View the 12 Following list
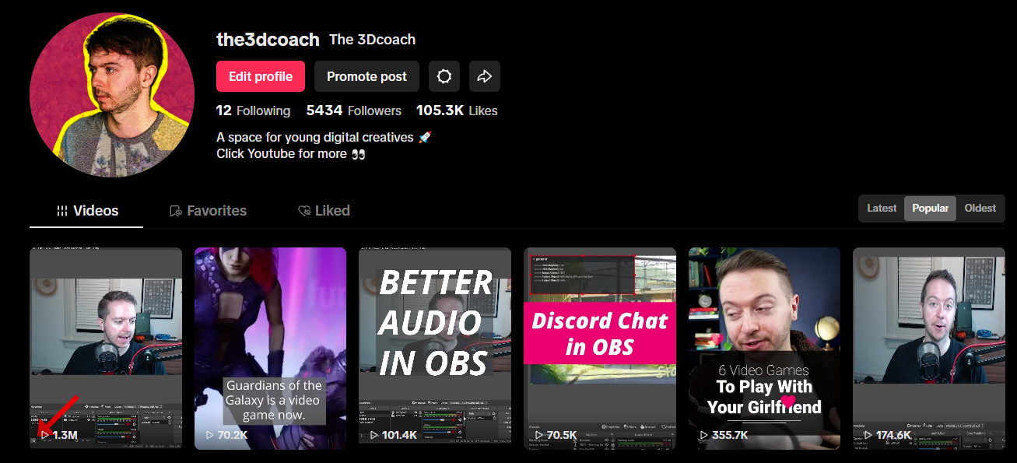The height and width of the screenshot is (463, 1017). [x=253, y=110]
